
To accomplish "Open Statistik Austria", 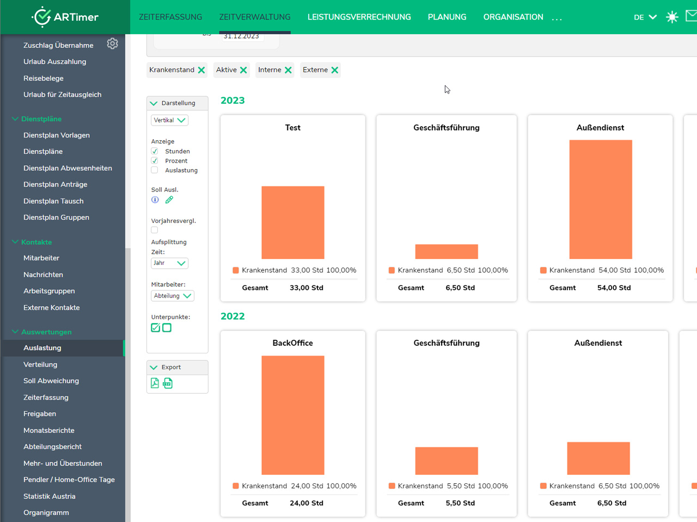I will point(50,496).
